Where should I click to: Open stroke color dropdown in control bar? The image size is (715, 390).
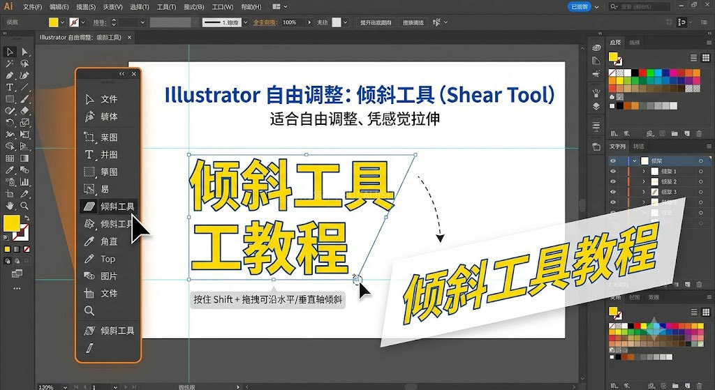coord(83,22)
